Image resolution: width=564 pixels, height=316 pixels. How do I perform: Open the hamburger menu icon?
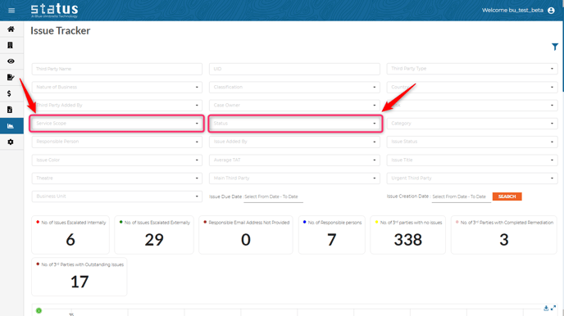11,11
